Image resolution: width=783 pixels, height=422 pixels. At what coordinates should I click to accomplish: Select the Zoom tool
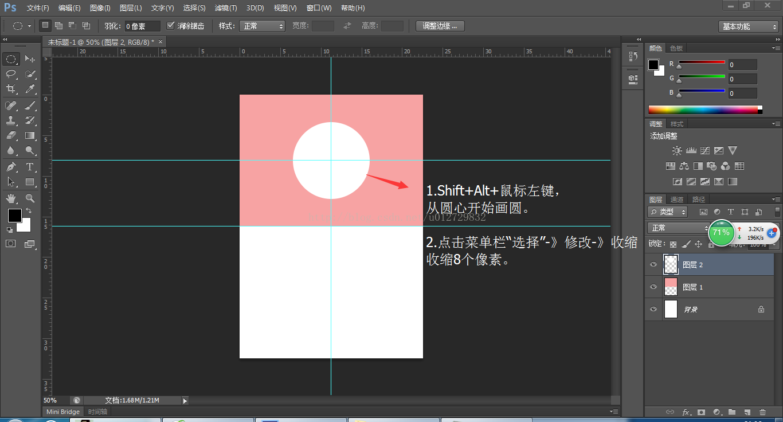[30, 198]
